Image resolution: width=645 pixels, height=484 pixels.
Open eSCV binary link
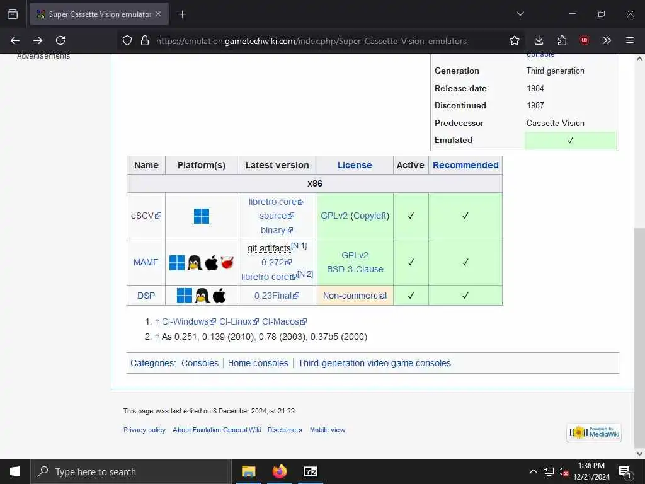pos(277,230)
